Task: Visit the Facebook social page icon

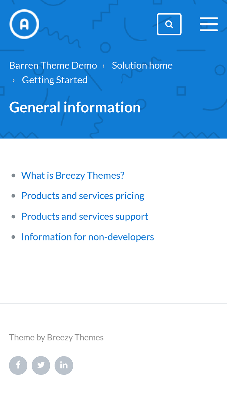Action: pyautogui.click(x=18, y=365)
